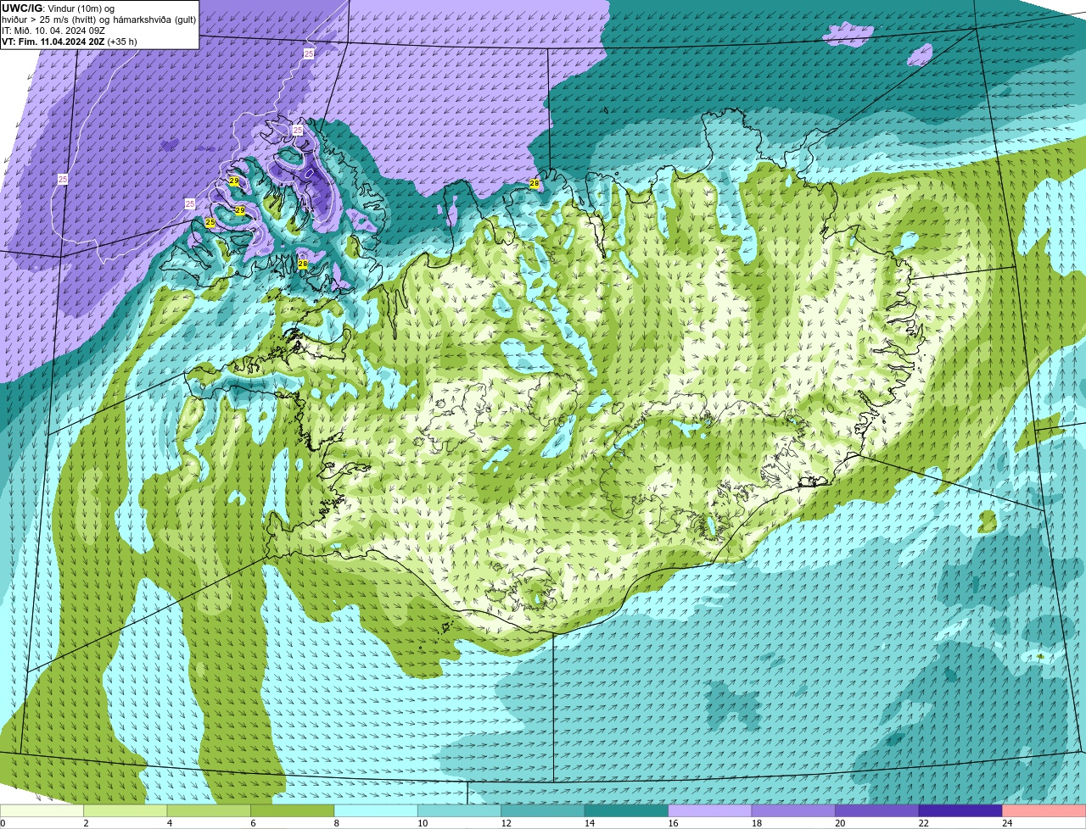Click the 2–4 m/s light green legend swatch
This screenshot has width=1086, height=829.
click(x=126, y=810)
